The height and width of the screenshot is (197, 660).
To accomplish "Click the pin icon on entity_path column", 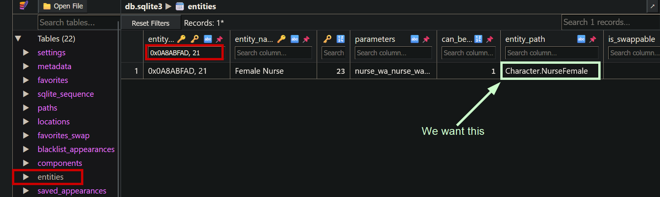I will (593, 39).
